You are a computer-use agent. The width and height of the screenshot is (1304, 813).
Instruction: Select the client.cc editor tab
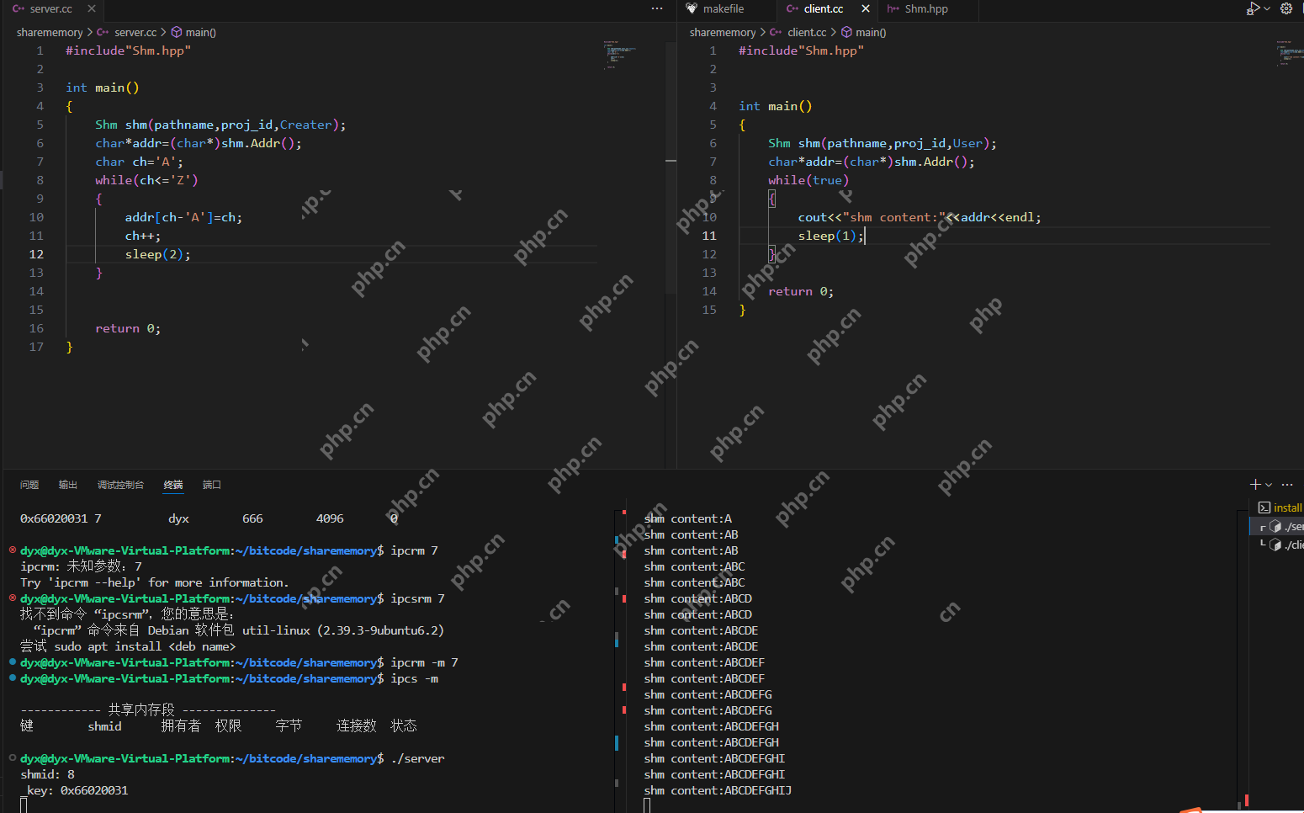(824, 9)
